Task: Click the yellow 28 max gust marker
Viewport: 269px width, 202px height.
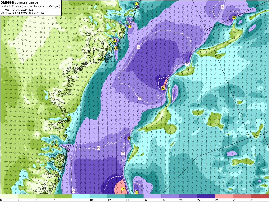Action: (116, 48)
